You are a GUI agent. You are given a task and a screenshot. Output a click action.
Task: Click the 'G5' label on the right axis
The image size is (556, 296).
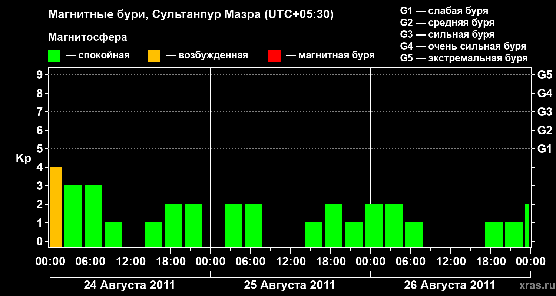coord(545,75)
